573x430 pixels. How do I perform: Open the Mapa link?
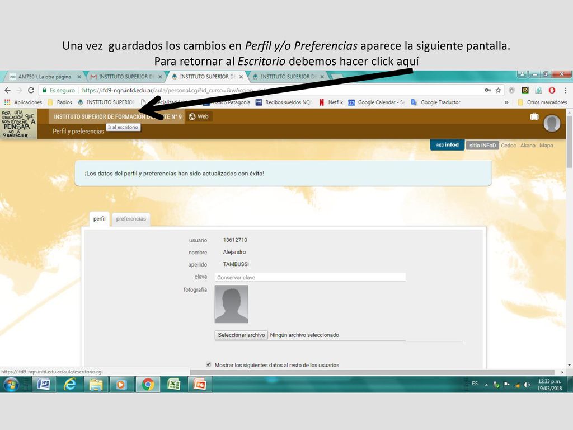click(x=546, y=145)
